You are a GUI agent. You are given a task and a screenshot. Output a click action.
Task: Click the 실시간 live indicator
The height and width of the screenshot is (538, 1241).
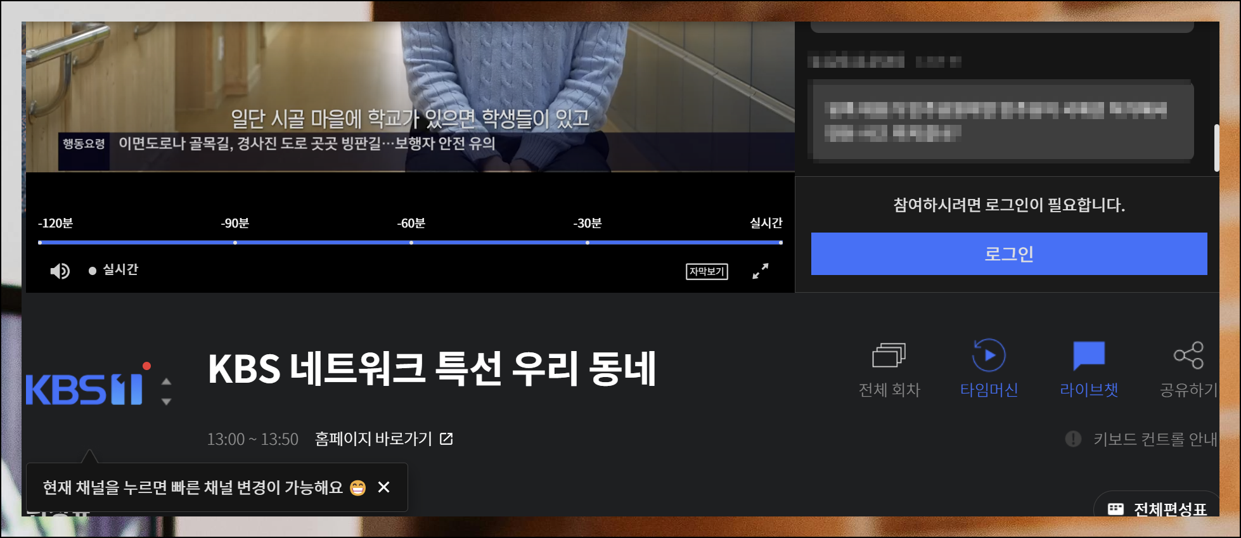pos(113,270)
